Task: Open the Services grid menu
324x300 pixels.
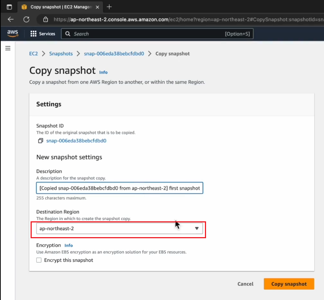Action: pos(43,34)
